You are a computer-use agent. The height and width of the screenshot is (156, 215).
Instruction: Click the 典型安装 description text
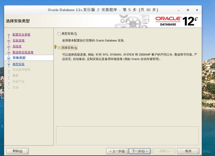pyautogui.click(x=94, y=41)
